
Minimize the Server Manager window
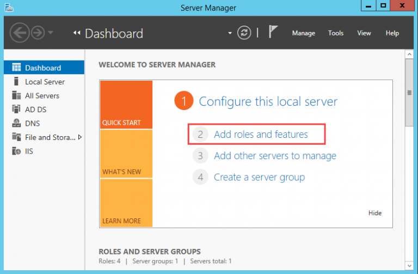pos(368,5)
